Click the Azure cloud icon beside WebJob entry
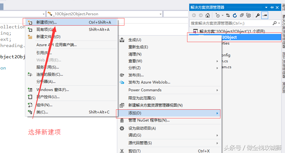Image resolution: width=285 pixels, height=153 pixels. pos(122,82)
